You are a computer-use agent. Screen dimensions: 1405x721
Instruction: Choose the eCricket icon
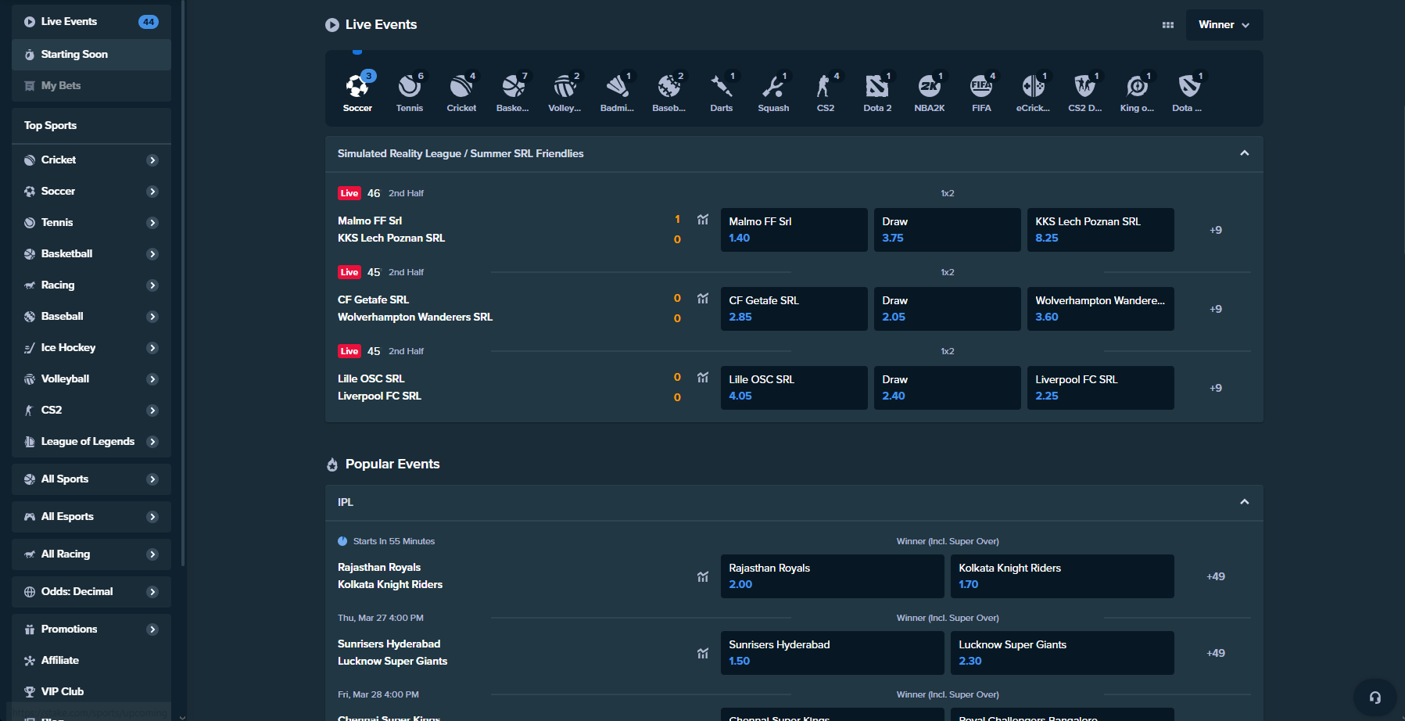tap(1033, 92)
